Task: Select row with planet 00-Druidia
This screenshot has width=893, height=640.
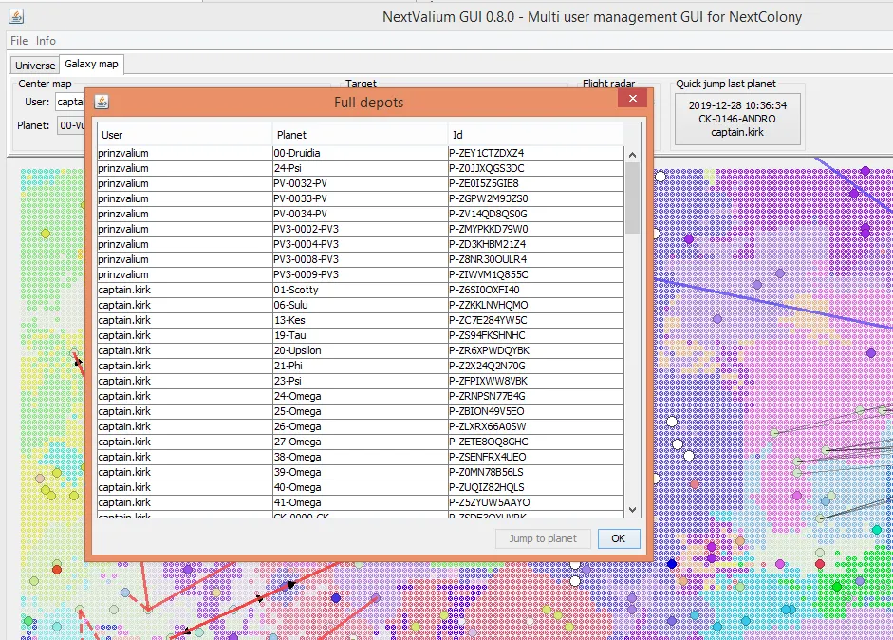Action: point(361,153)
